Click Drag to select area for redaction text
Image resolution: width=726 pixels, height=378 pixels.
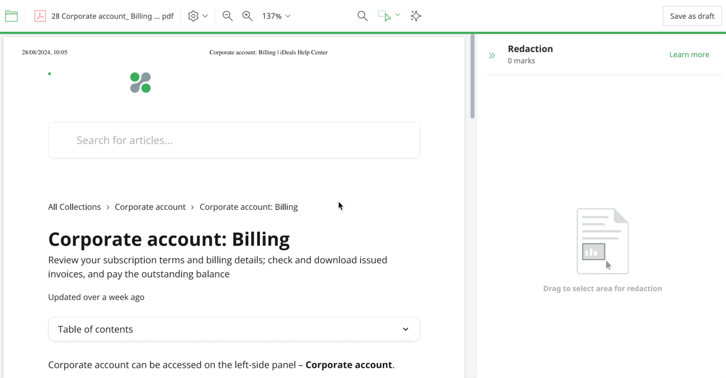(x=603, y=288)
